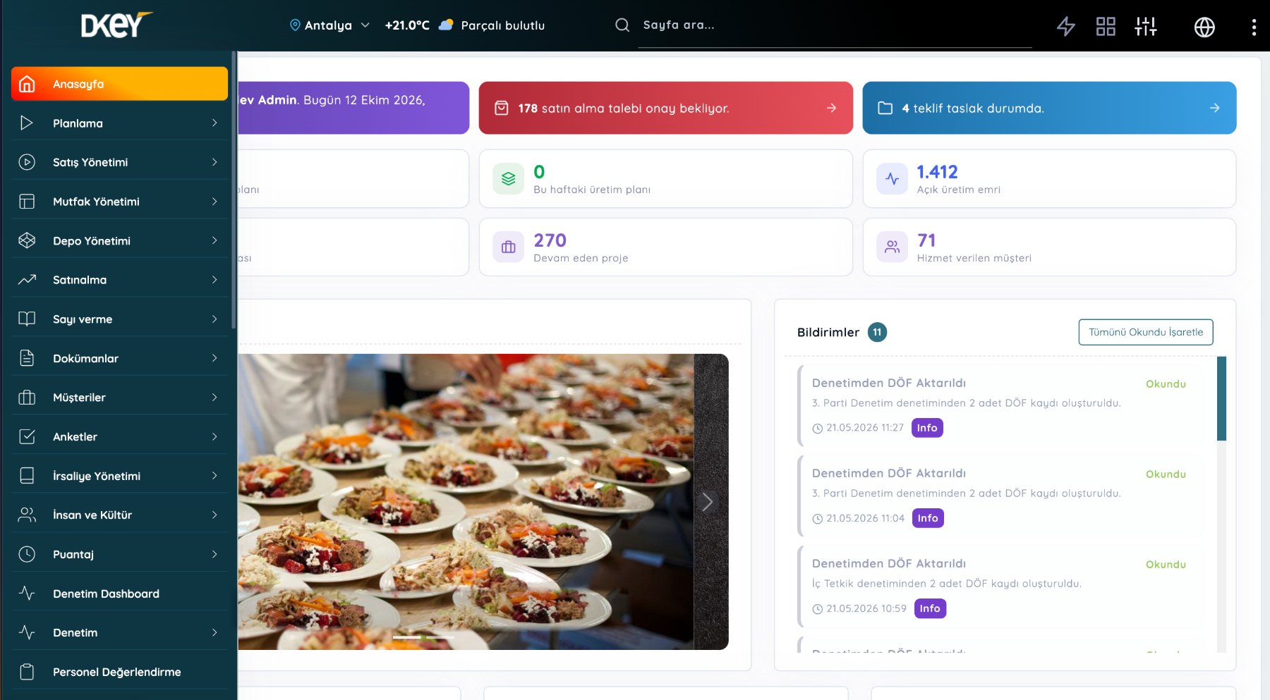Click the folder icon in teklif taslak banner
Screen dimensions: 1270x700
tap(885, 108)
